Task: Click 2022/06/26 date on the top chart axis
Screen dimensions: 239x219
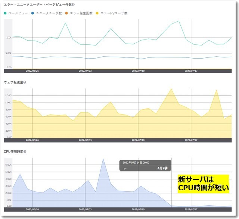Action: 32,70
